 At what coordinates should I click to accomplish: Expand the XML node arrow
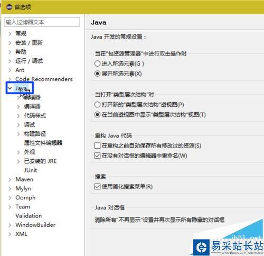(x=10, y=234)
